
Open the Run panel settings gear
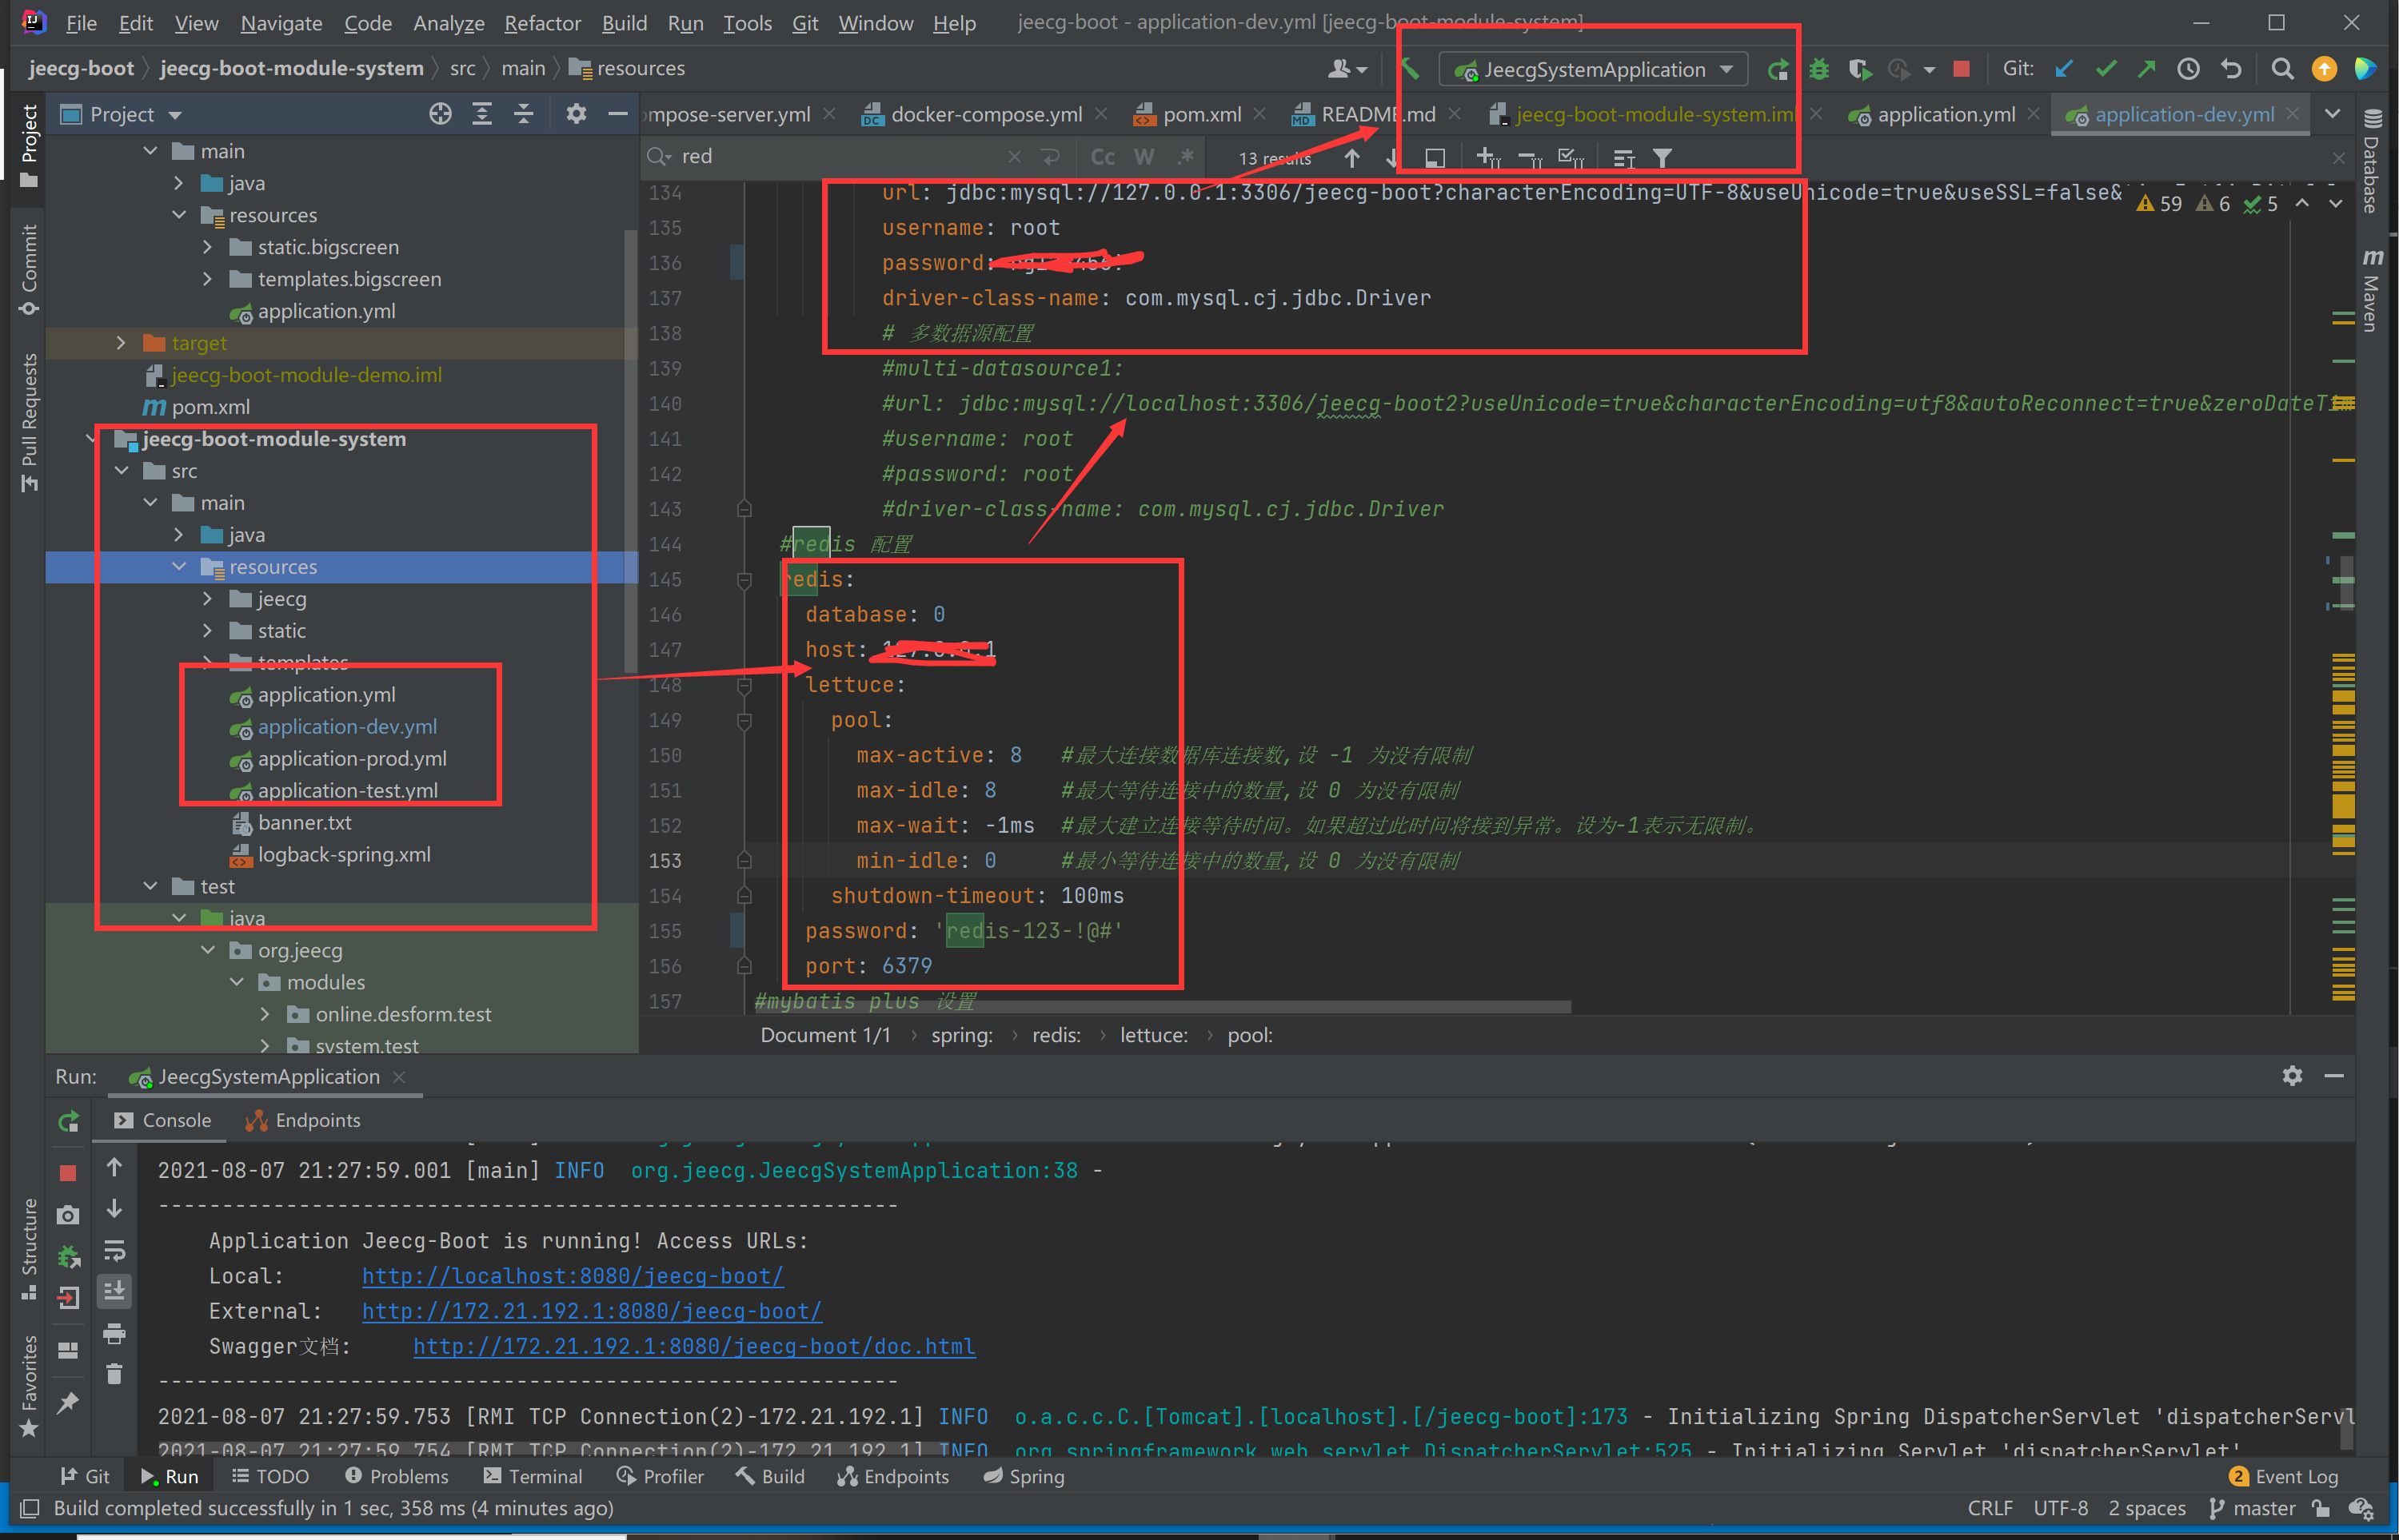[2292, 1076]
